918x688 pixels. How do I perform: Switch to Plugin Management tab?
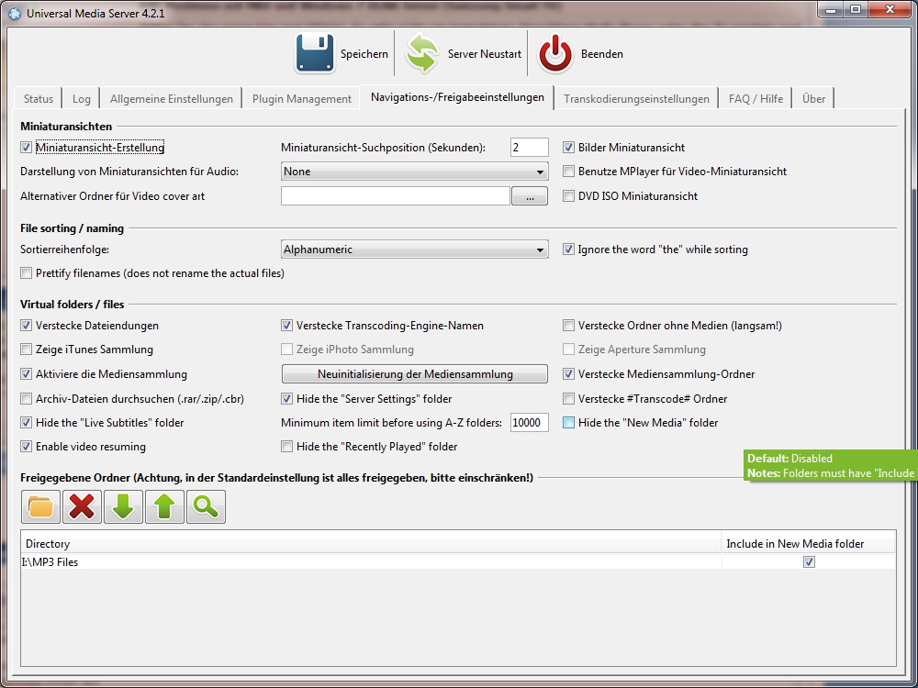[301, 99]
